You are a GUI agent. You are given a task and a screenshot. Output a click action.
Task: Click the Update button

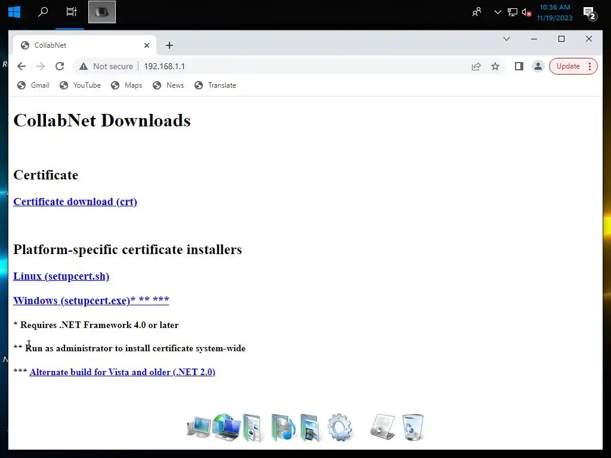(568, 66)
